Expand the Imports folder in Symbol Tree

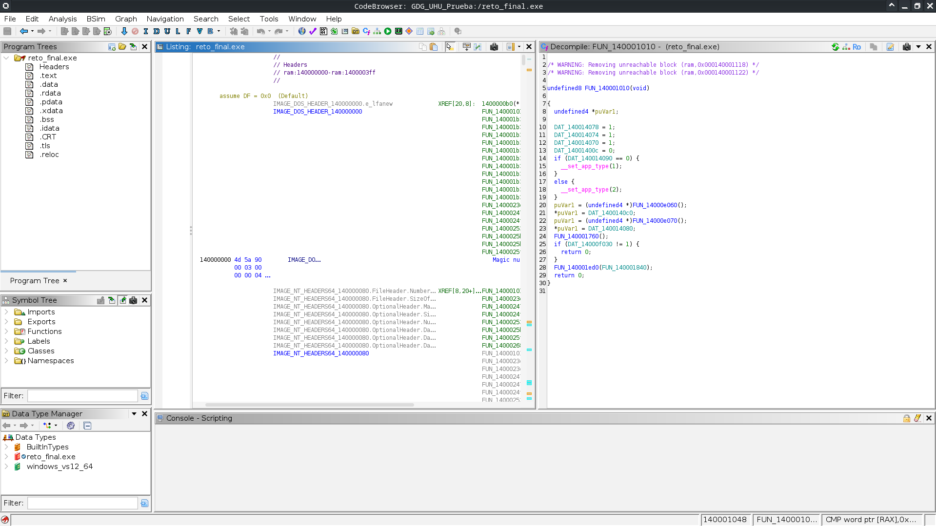click(x=6, y=312)
